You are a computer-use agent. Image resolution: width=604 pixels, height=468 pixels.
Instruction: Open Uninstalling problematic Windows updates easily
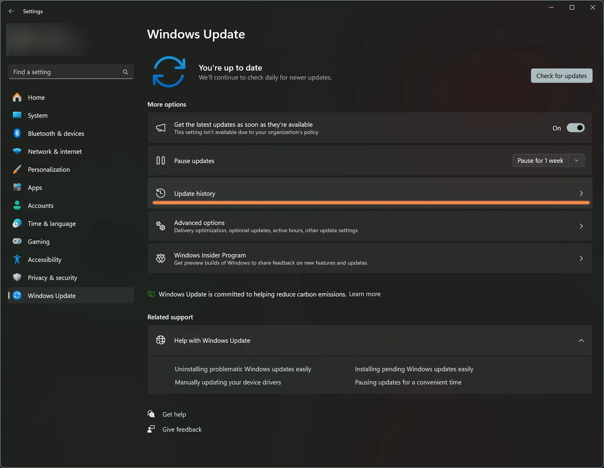pyautogui.click(x=243, y=369)
